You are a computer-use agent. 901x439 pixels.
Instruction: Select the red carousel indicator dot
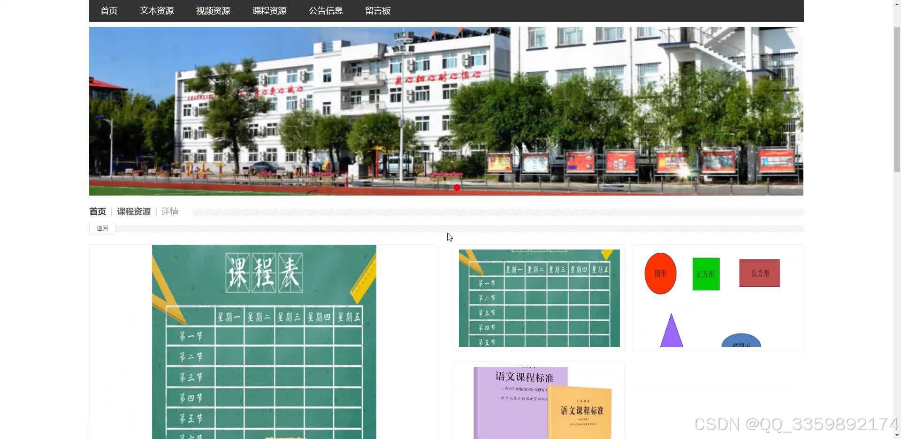[x=457, y=188]
